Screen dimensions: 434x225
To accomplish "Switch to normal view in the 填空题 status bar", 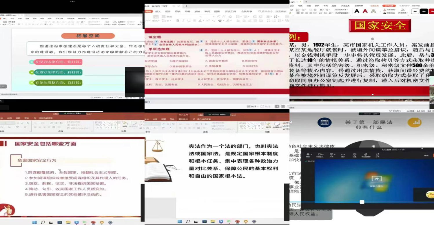I will tap(277, 106).
